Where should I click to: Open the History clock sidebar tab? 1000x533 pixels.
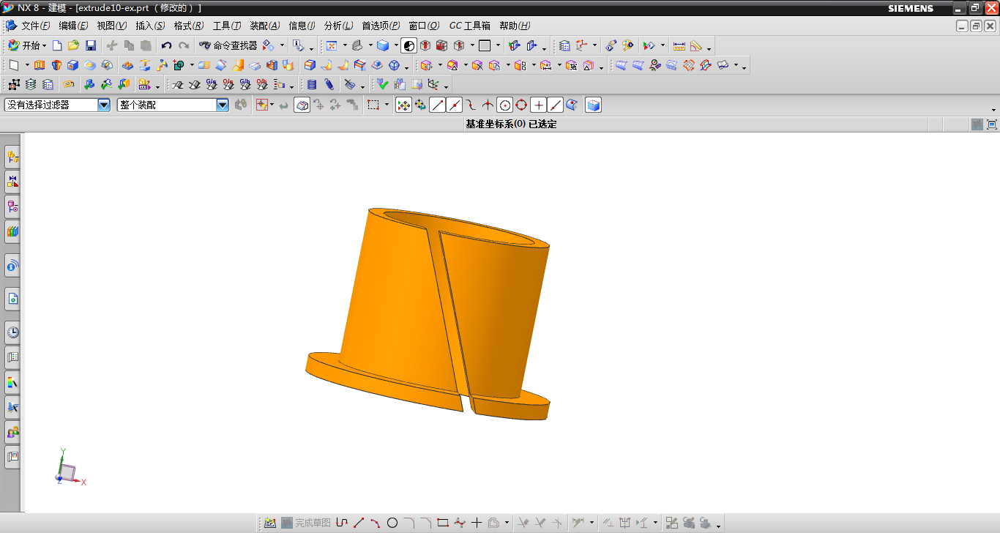(x=12, y=332)
